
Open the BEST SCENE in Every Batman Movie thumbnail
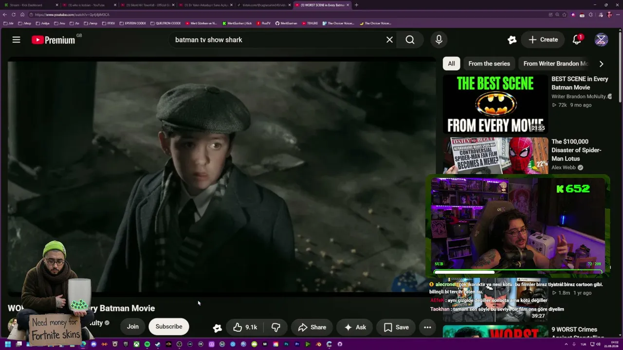coord(495,104)
